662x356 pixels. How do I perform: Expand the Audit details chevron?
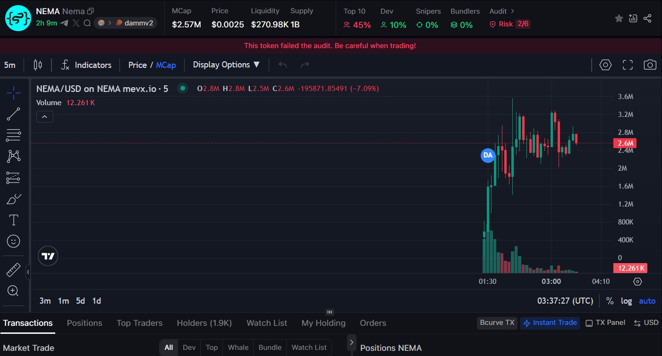513,11
